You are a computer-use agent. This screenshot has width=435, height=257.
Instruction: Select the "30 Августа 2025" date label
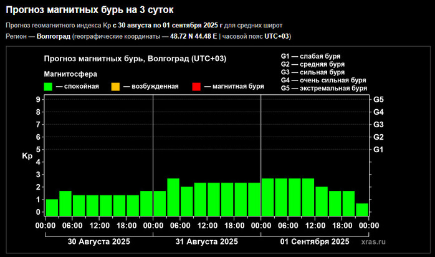click(x=98, y=241)
